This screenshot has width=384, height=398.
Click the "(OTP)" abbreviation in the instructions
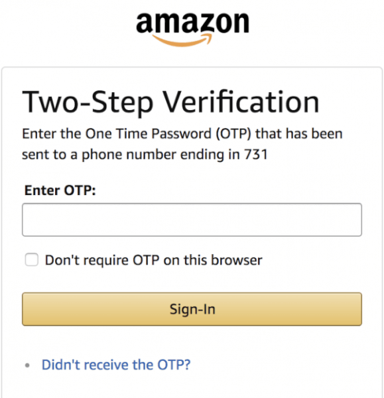pos(233,134)
